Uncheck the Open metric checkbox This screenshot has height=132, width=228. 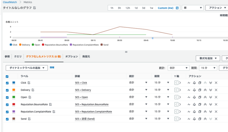(x=7, y=97)
